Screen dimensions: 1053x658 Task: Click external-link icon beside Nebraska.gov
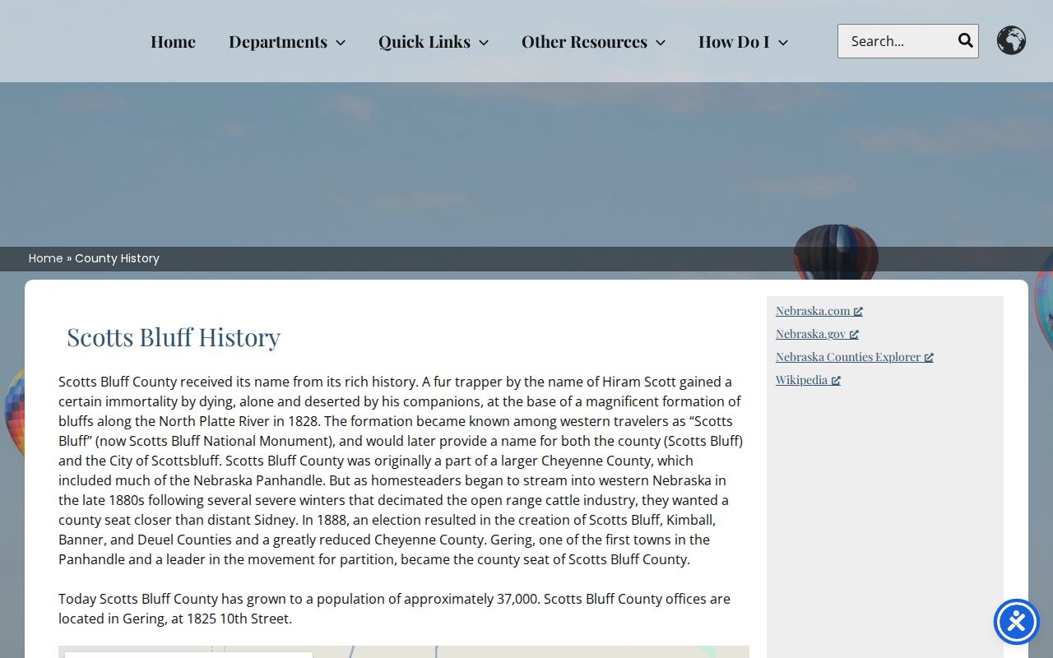854,335
